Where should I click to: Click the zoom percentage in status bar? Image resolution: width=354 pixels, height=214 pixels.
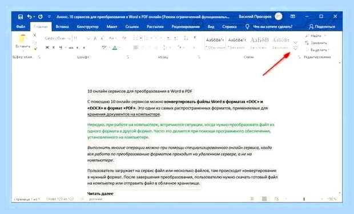click(x=332, y=199)
